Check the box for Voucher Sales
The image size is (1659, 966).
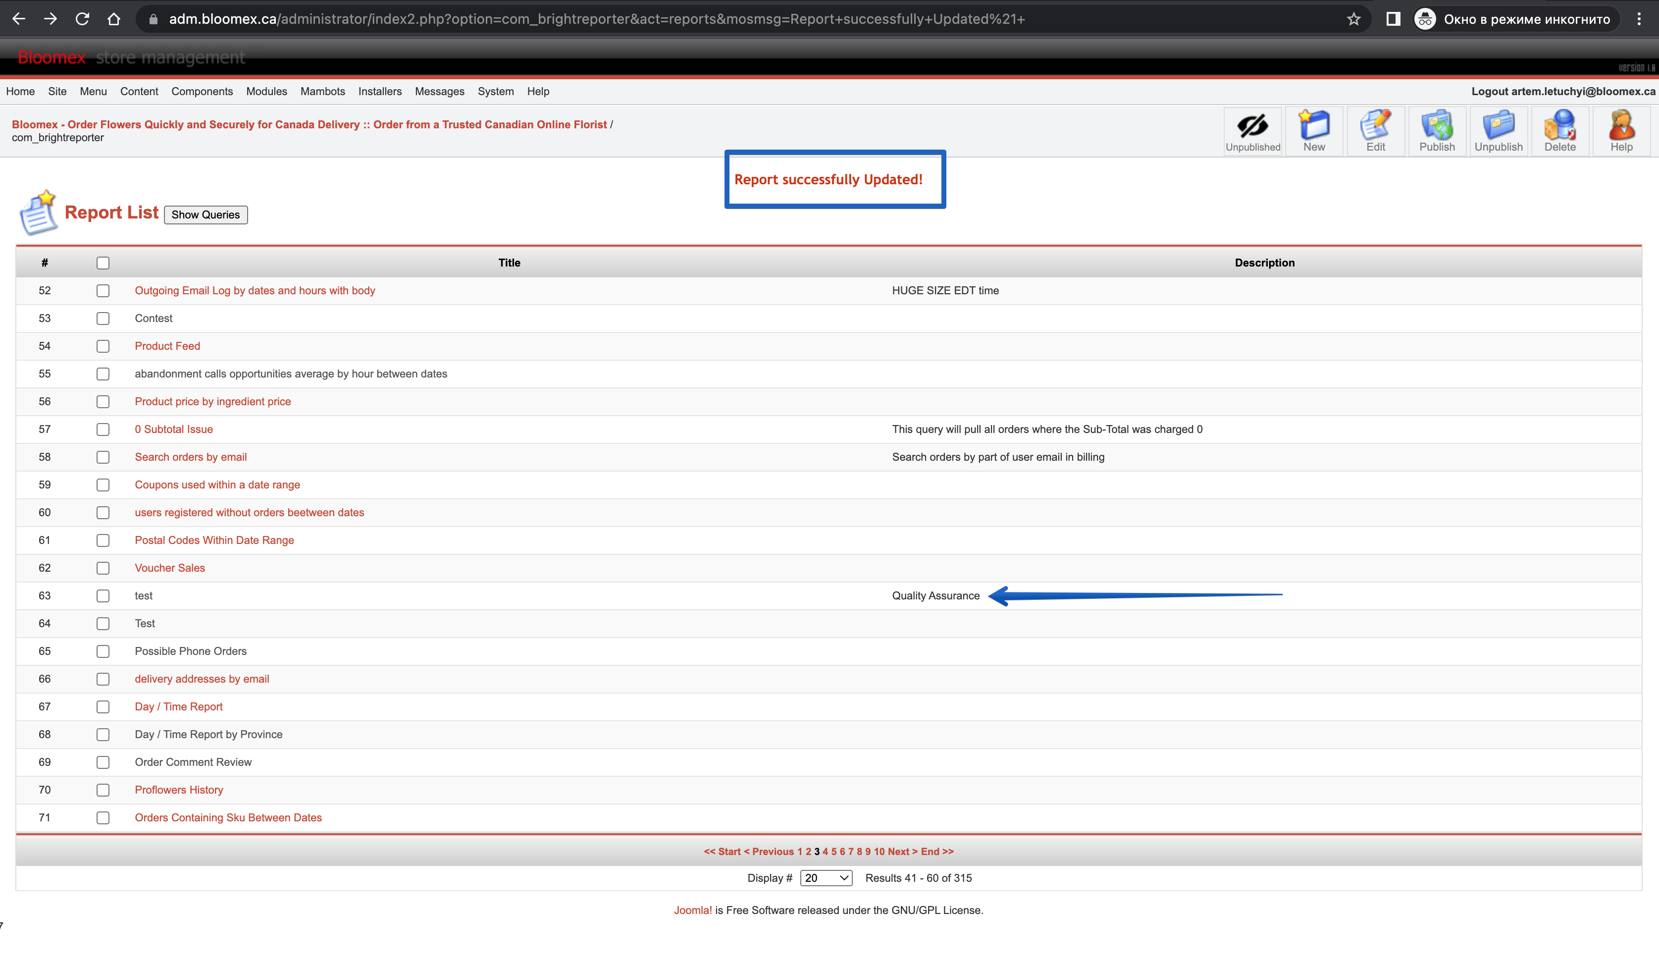[103, 568]
